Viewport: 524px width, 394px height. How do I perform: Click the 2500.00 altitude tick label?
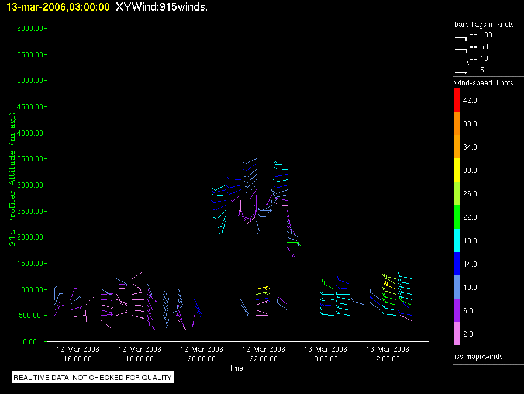tap(30, 212)
